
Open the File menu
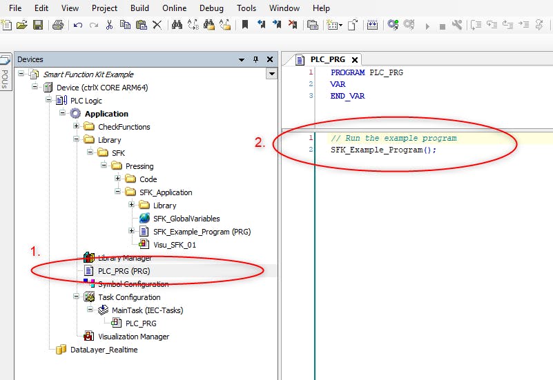(x=15, y=8)
